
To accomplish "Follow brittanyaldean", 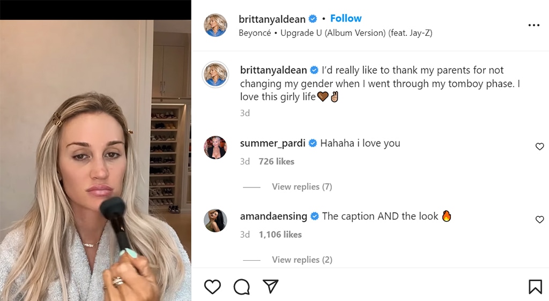I will pos(346,18).
